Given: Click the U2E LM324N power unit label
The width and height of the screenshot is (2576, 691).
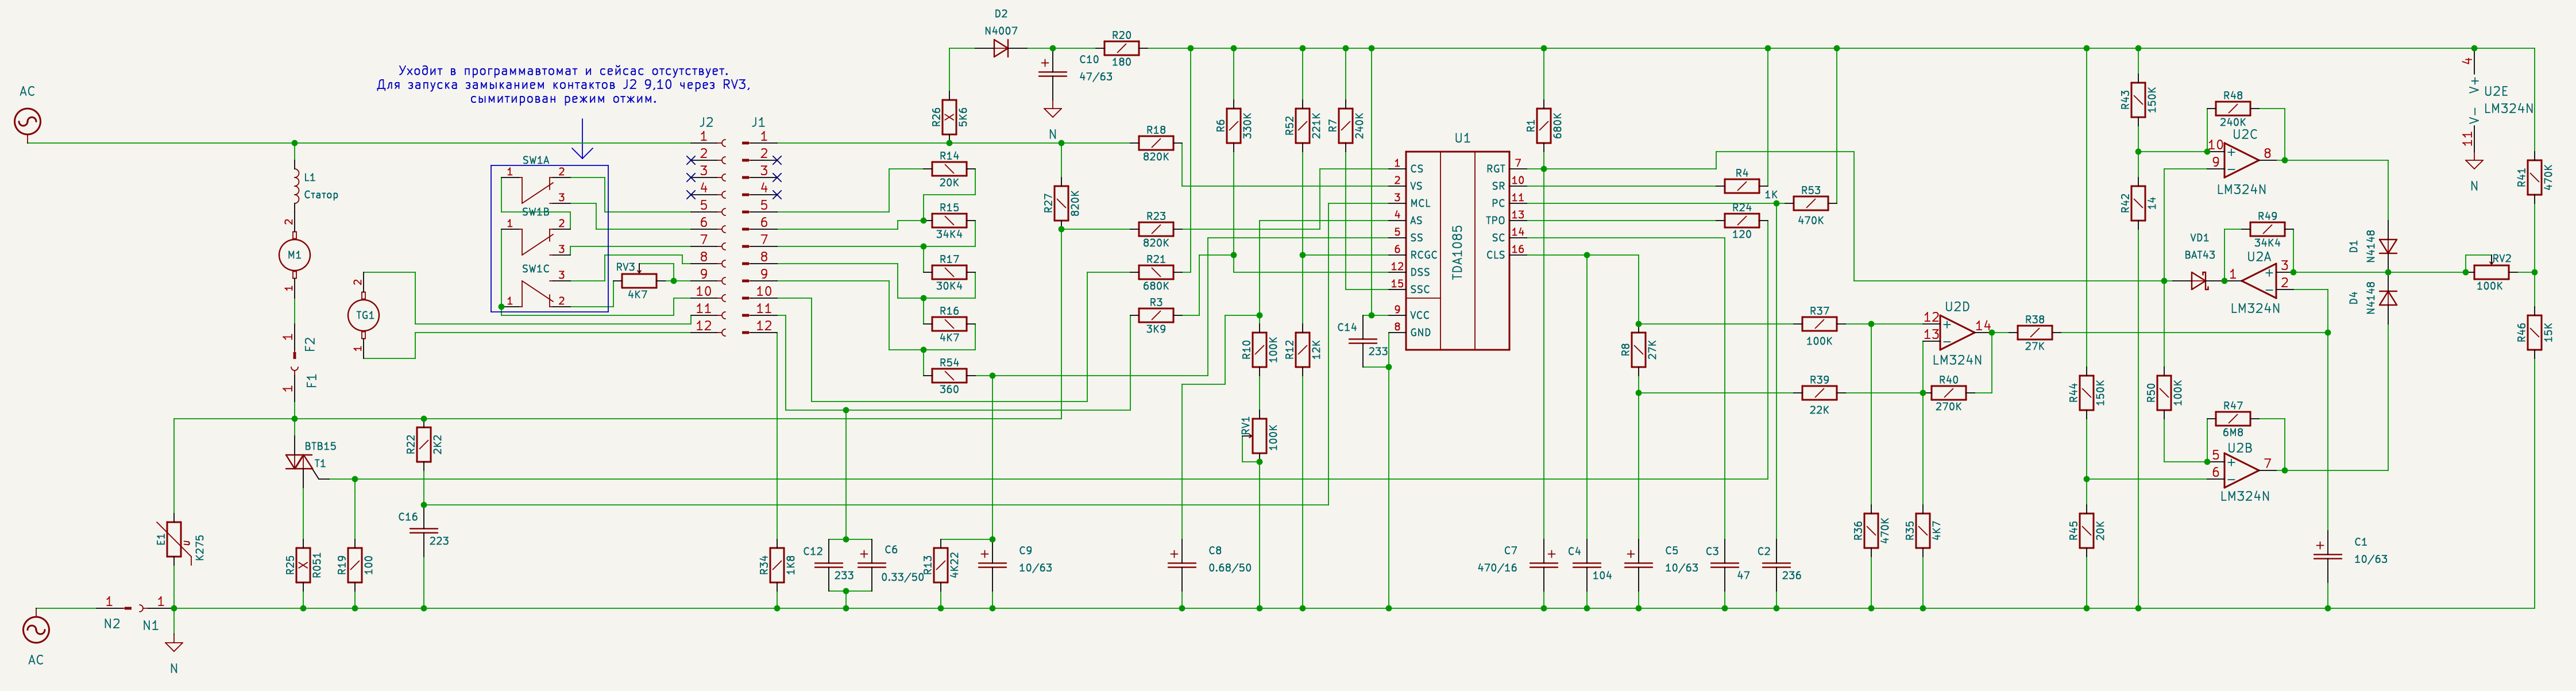Looking at the screenshot, I should (x=2508, y=100).
